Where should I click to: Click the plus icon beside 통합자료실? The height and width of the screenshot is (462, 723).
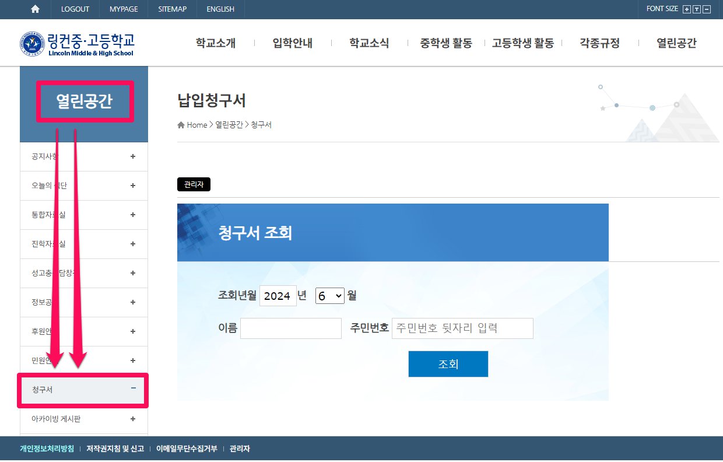coord(133,215)
